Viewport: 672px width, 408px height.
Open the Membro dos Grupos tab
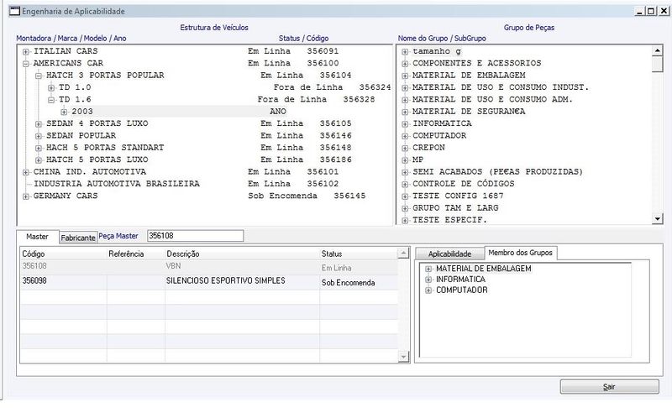tap(520, 253)
